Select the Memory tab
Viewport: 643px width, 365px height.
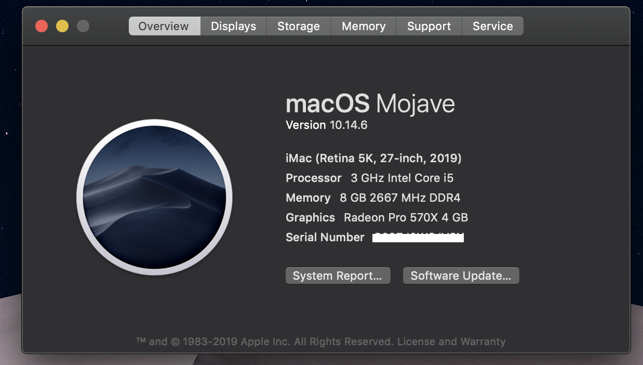pyautogui.click(x=364, y=26)
